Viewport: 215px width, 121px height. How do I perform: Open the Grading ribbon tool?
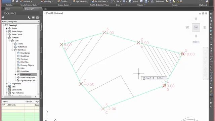47,1
